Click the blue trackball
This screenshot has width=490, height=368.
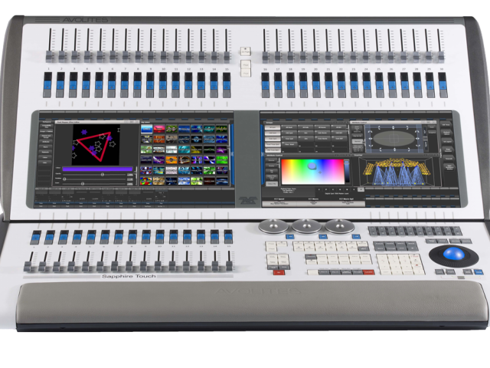point(454,254)
